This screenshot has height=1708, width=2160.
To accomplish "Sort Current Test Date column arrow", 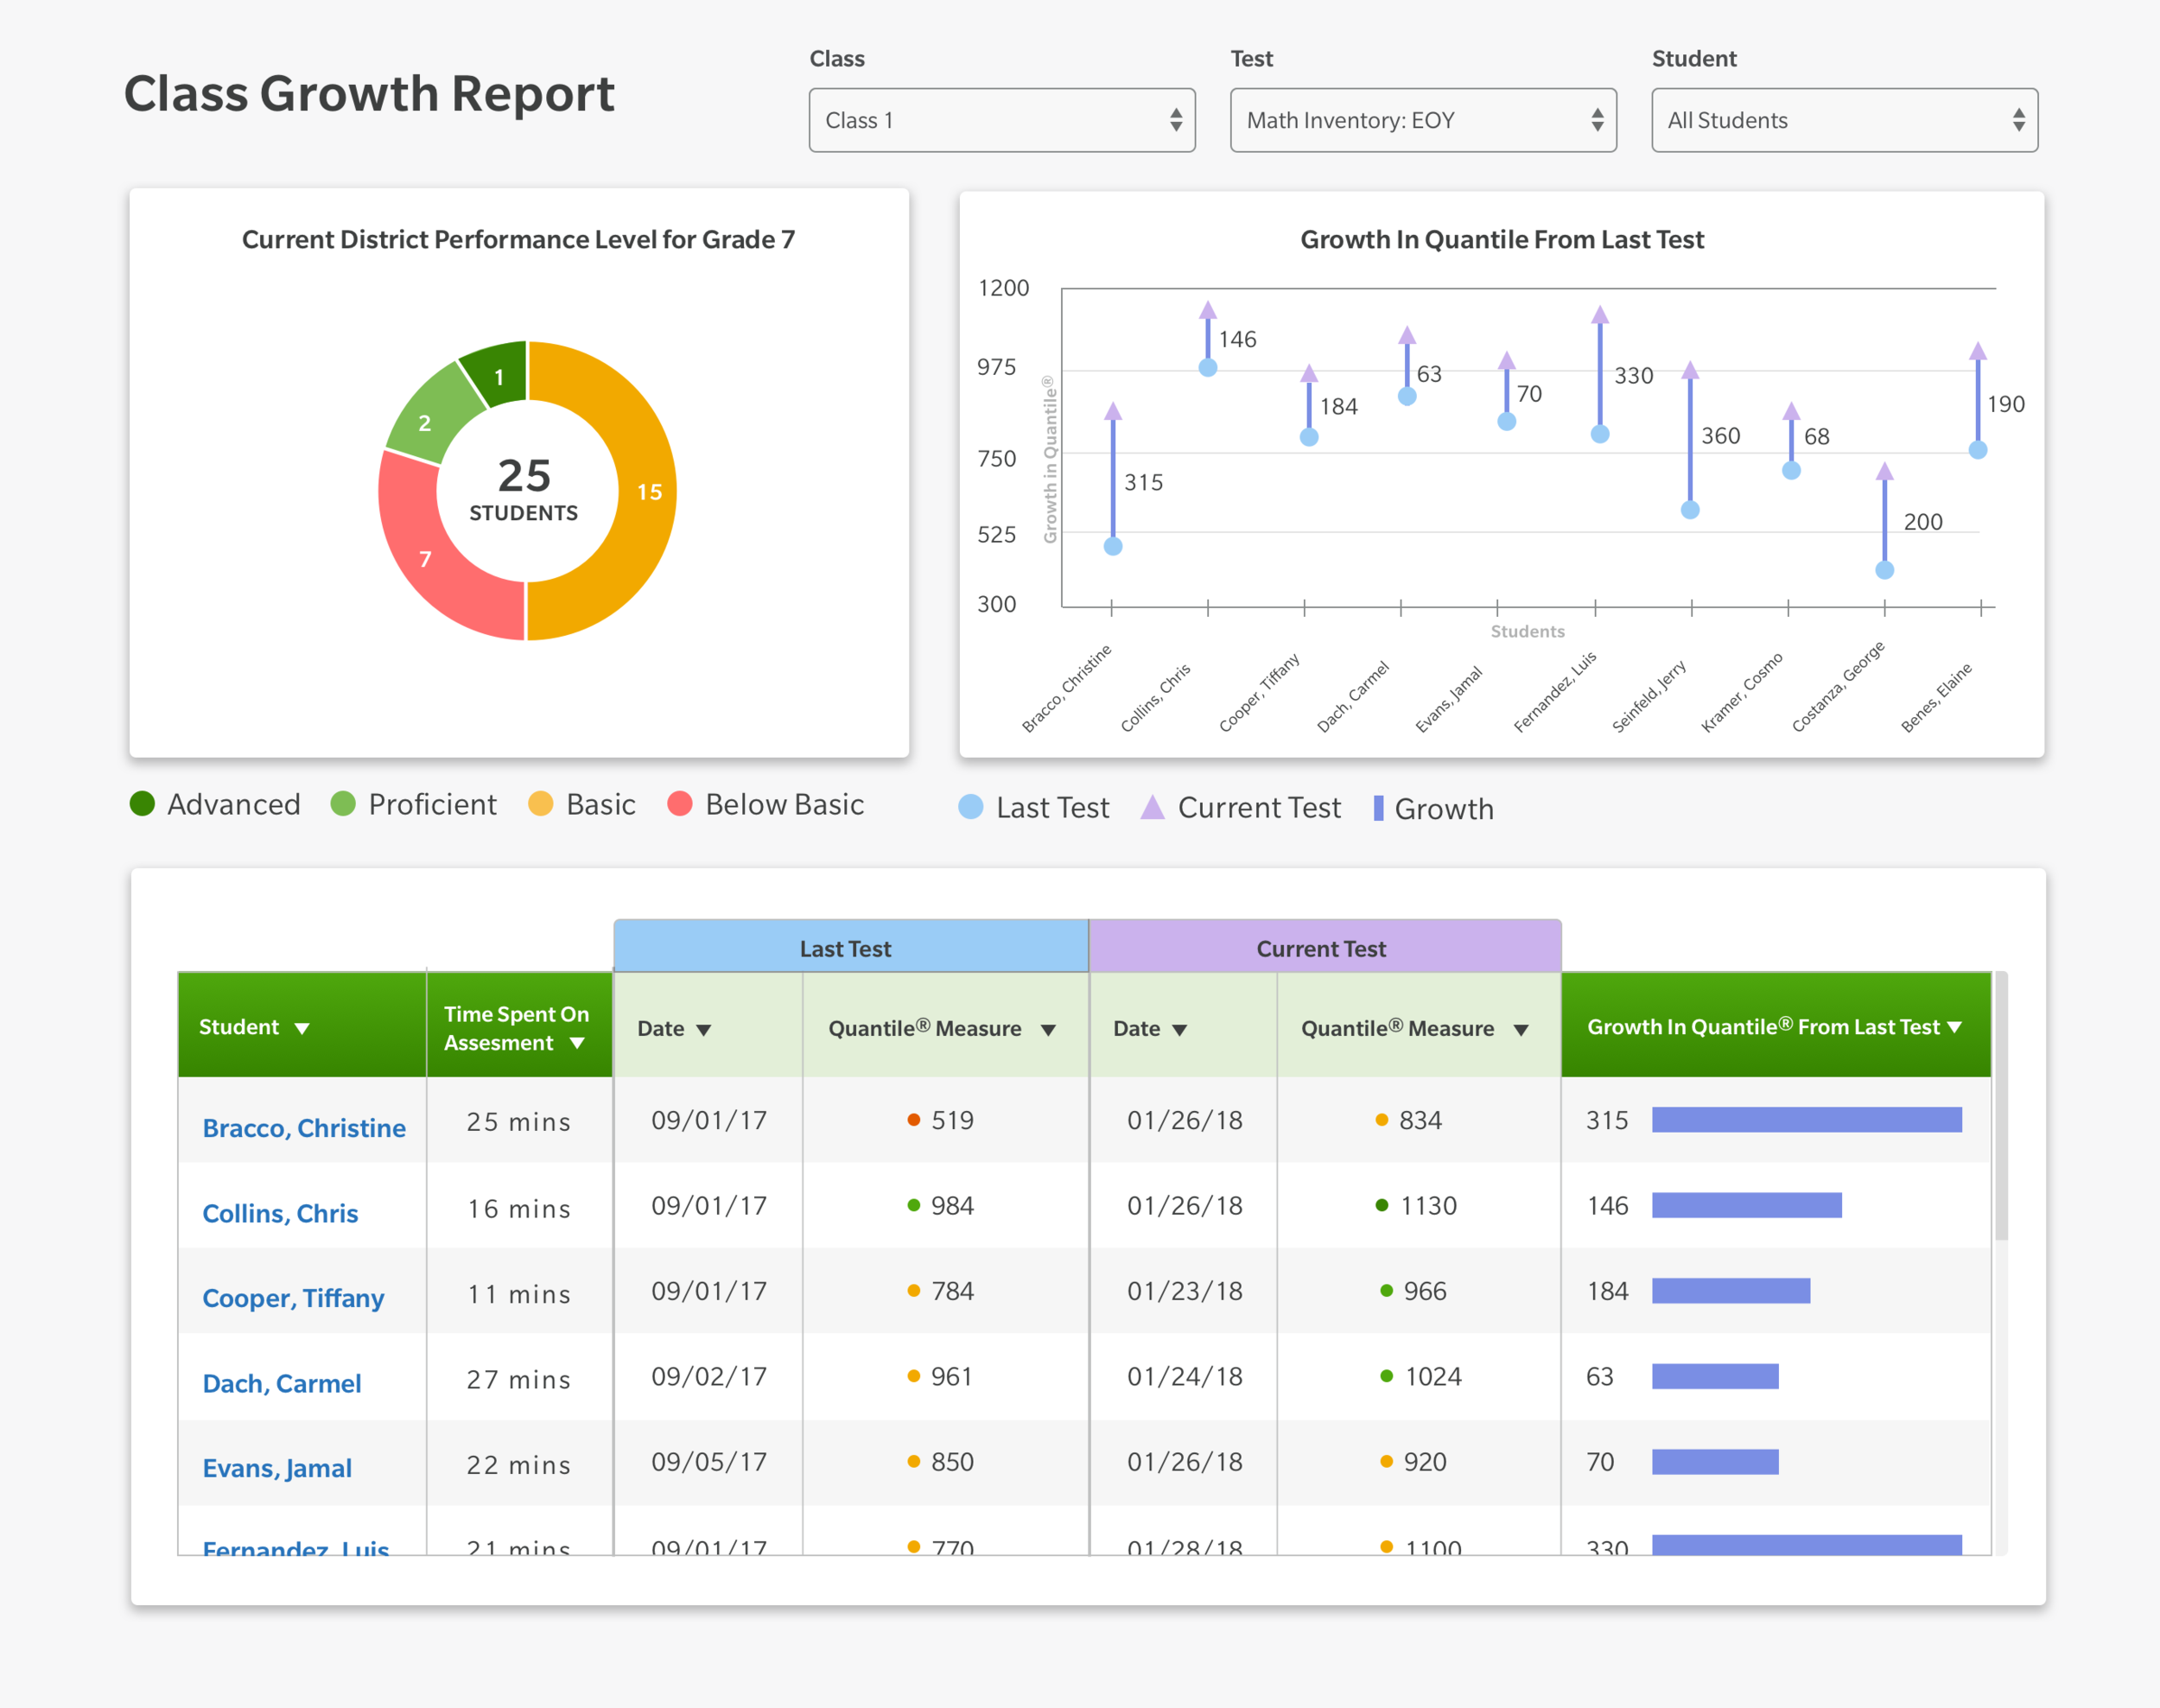I will 1180,1030.
